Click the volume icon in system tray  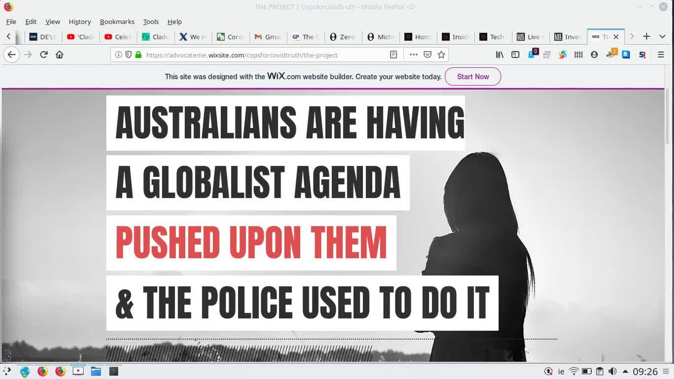(612, 372)
